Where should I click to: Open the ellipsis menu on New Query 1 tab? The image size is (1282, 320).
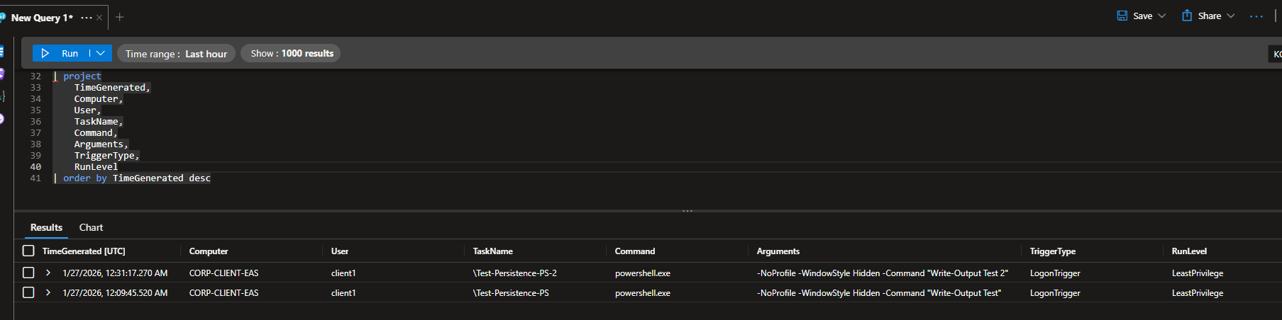pos(87,18)
